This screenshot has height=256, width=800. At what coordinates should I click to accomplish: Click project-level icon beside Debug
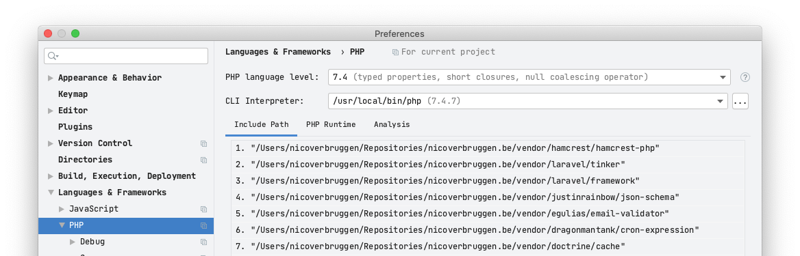click(203, 242)
